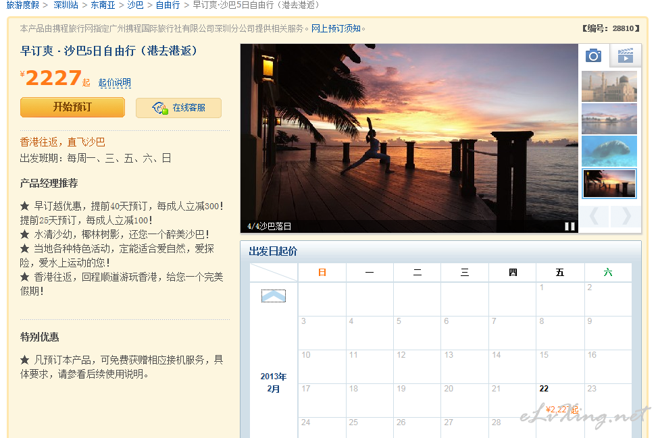Go to 自由行 breadcrumb
Image resolution: width=658 pixels, height=438 pixels.
coord(168,5)
